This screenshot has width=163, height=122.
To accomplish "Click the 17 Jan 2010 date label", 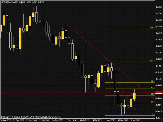I will (71, 120).
